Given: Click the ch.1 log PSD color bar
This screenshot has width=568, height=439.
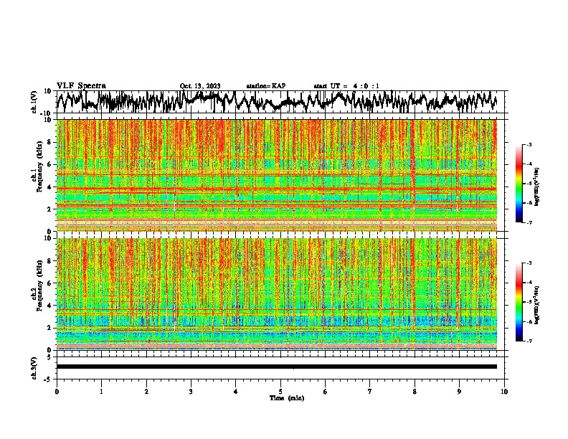Looking at the screenshot, I should pyautogui.click(x=519, y=184).
